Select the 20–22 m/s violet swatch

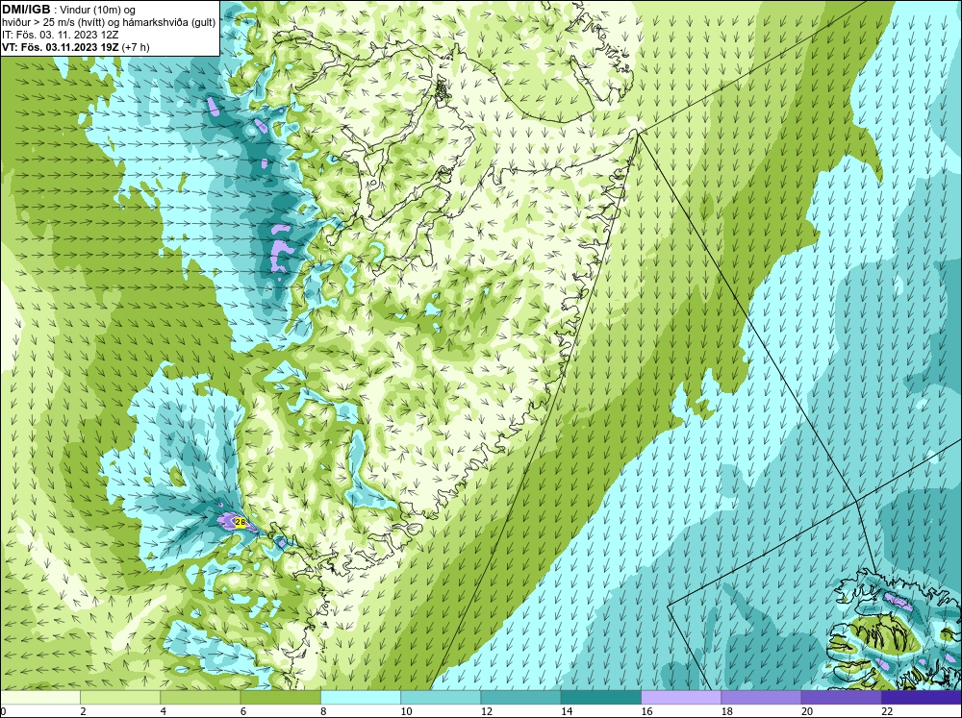[841, 697]
